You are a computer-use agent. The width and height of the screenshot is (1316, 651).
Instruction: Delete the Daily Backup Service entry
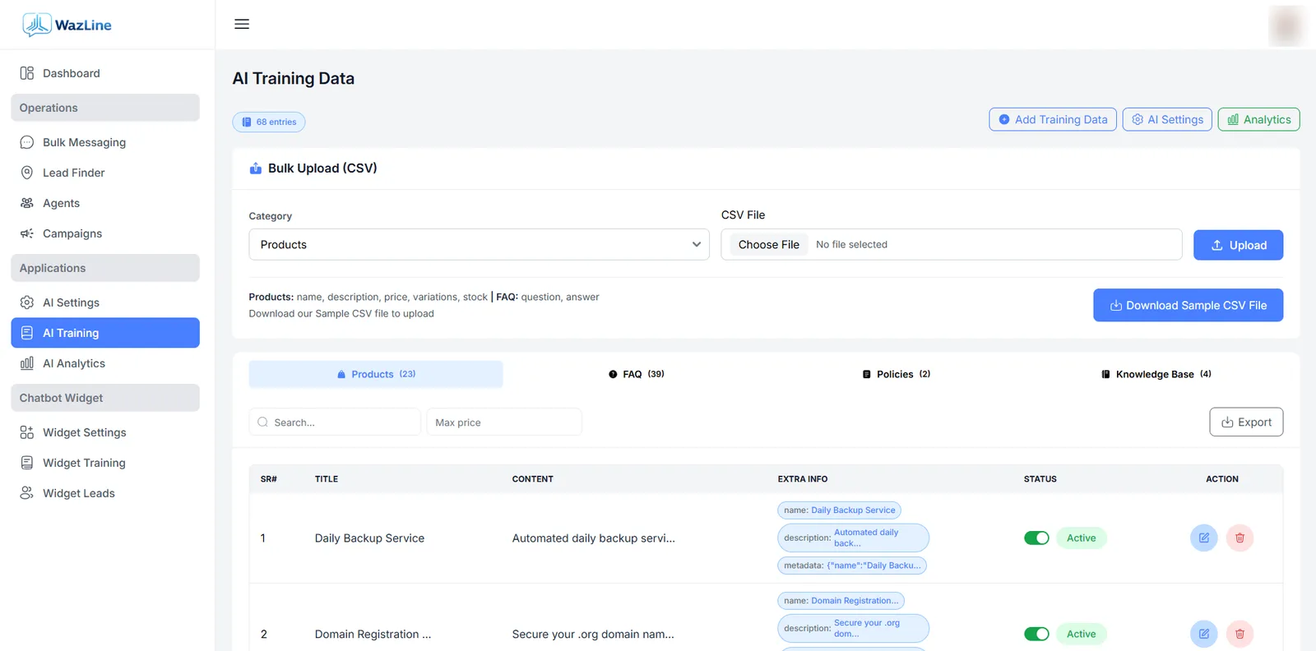1240,538
